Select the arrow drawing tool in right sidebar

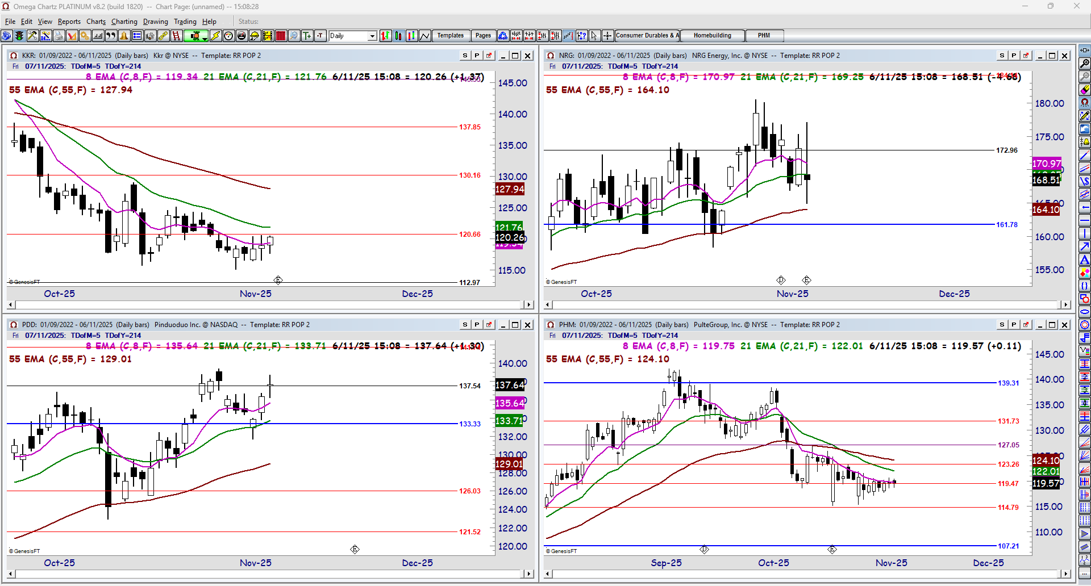[1085, 246]
